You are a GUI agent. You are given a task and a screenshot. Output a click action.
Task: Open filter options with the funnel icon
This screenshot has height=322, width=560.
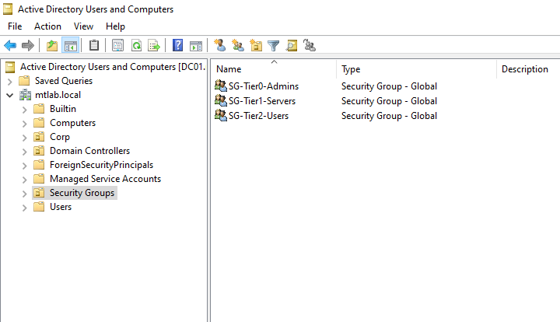tap(274, 46)
